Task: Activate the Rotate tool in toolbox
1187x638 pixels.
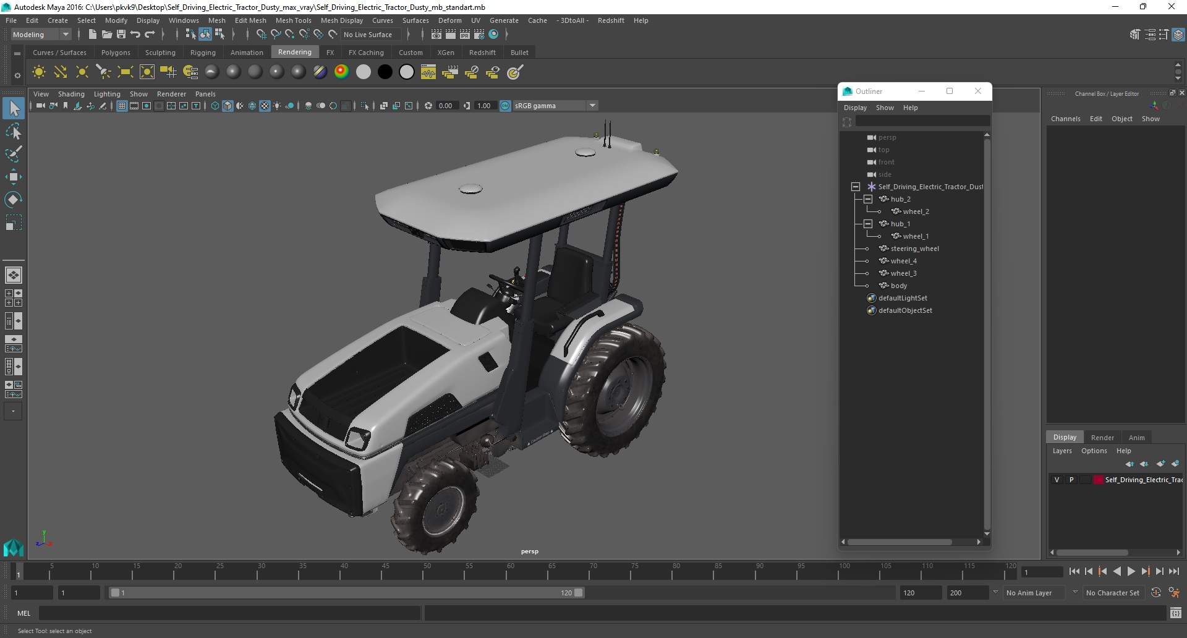Action: pos(13,199)
